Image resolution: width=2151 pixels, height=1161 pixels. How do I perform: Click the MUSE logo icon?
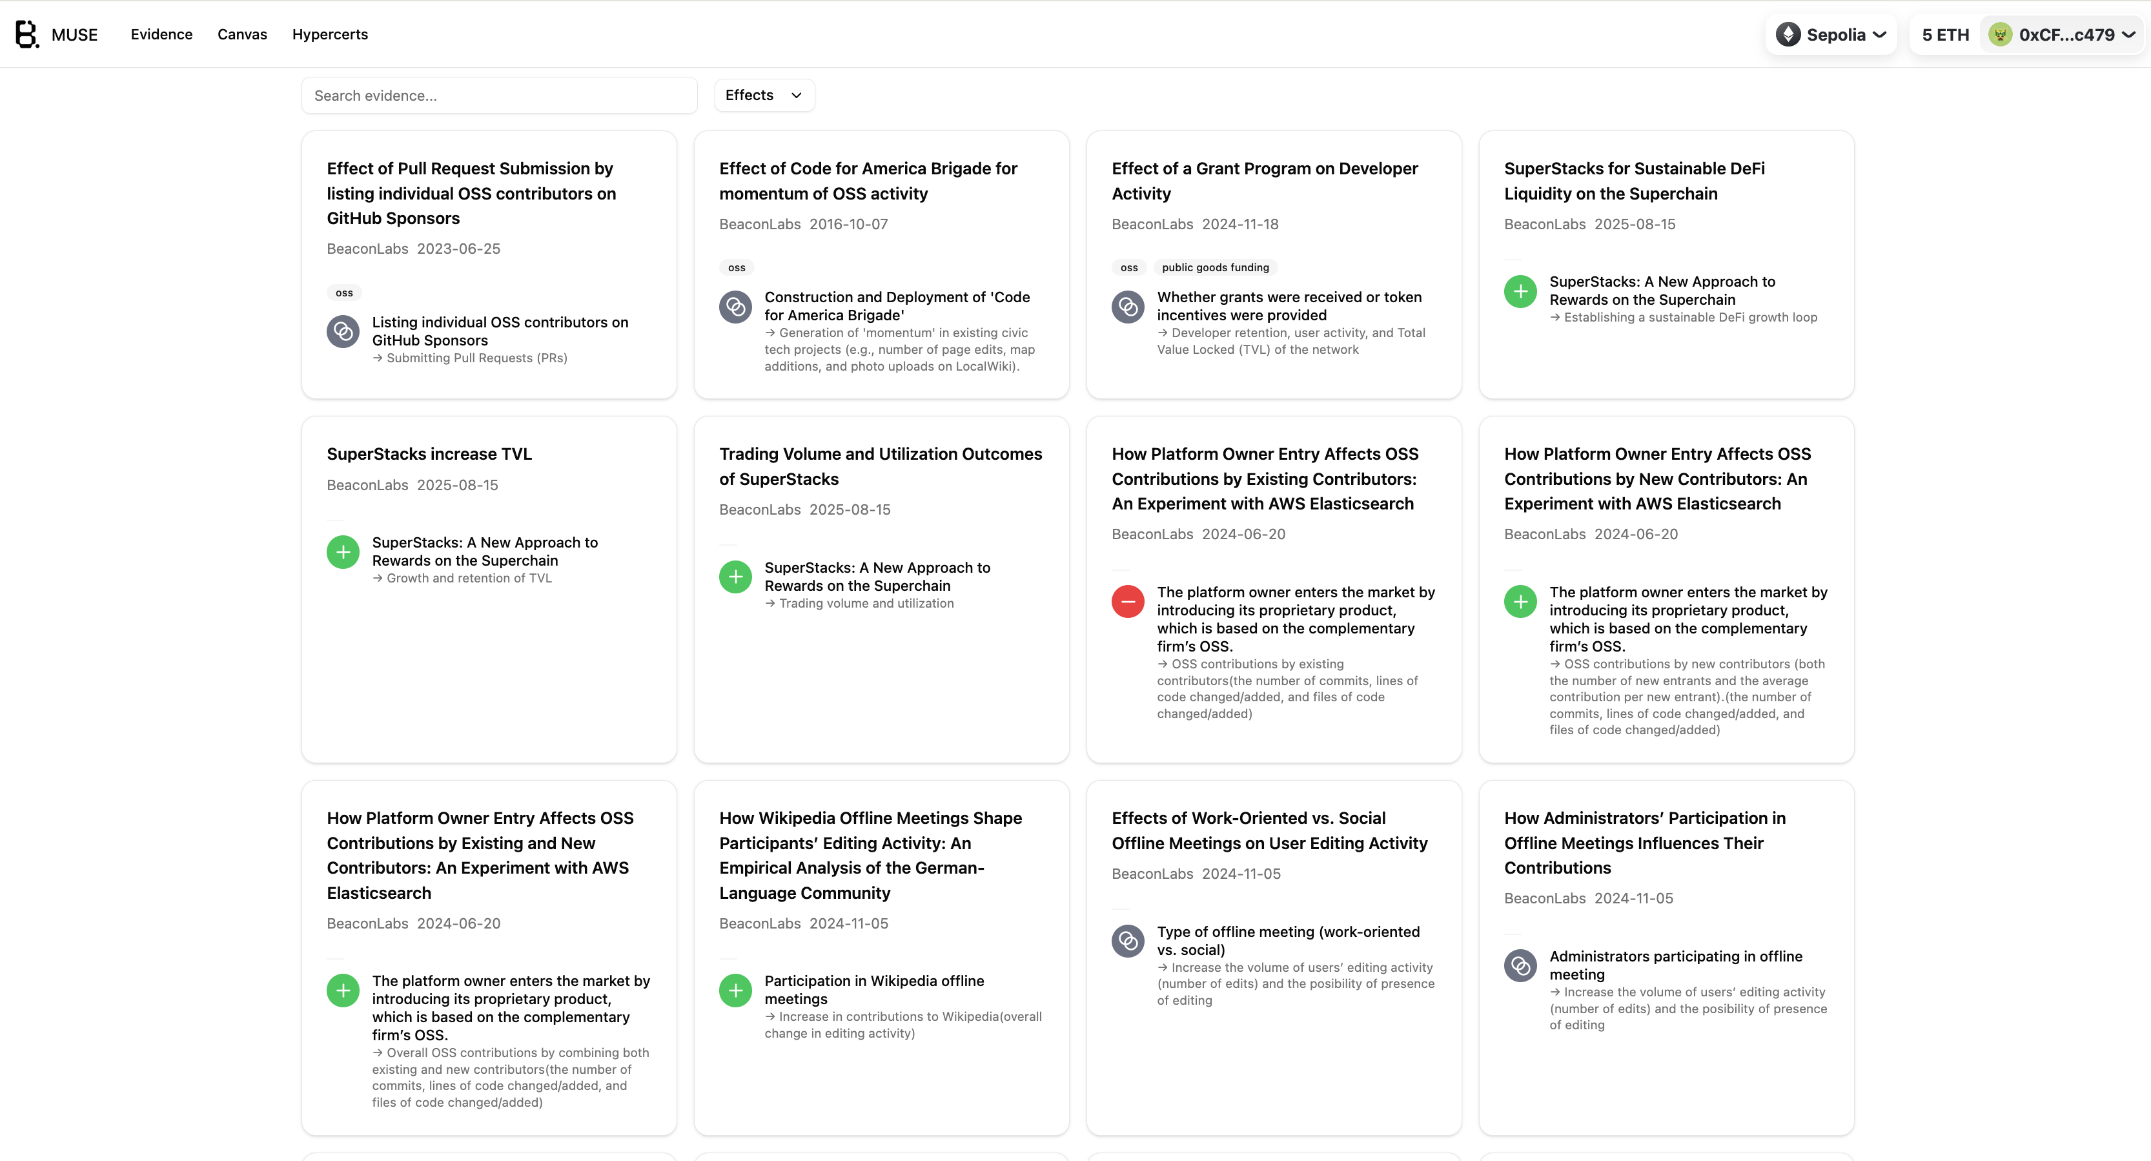point(26,34)
